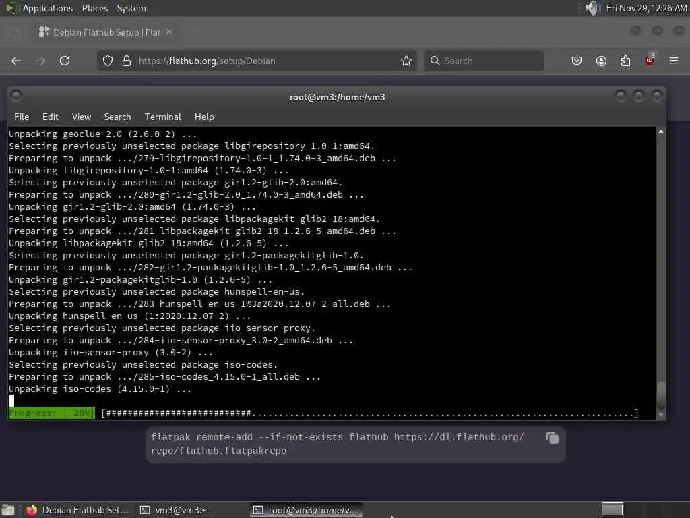This screenshot has height=518, width=690.
Task: Open the Firefox account icon
Action: pos(601,61)
